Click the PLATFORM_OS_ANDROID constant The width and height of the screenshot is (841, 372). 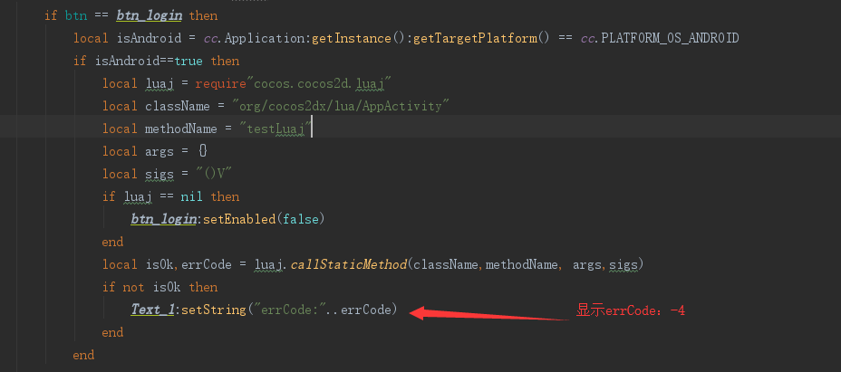(670, 38)
